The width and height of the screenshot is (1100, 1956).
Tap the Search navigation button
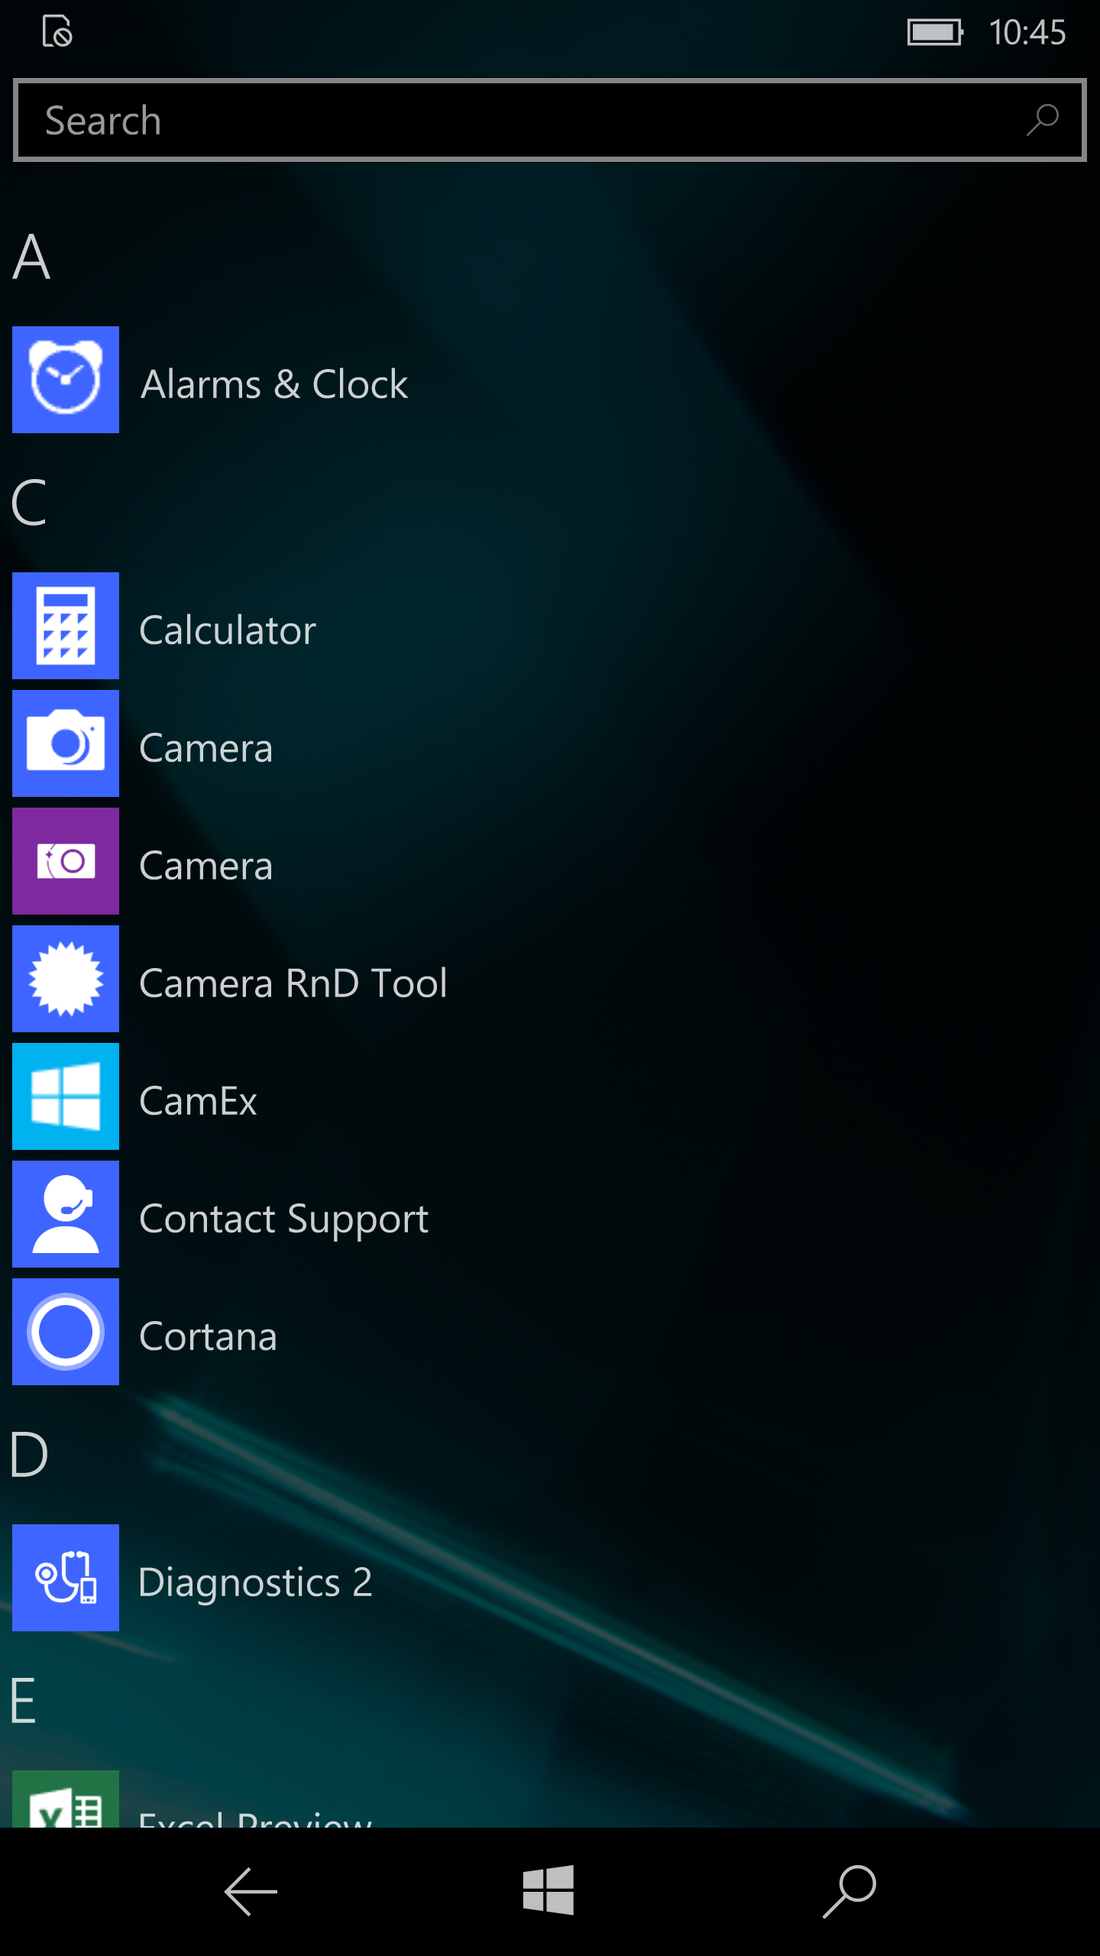pos(849,1892)
